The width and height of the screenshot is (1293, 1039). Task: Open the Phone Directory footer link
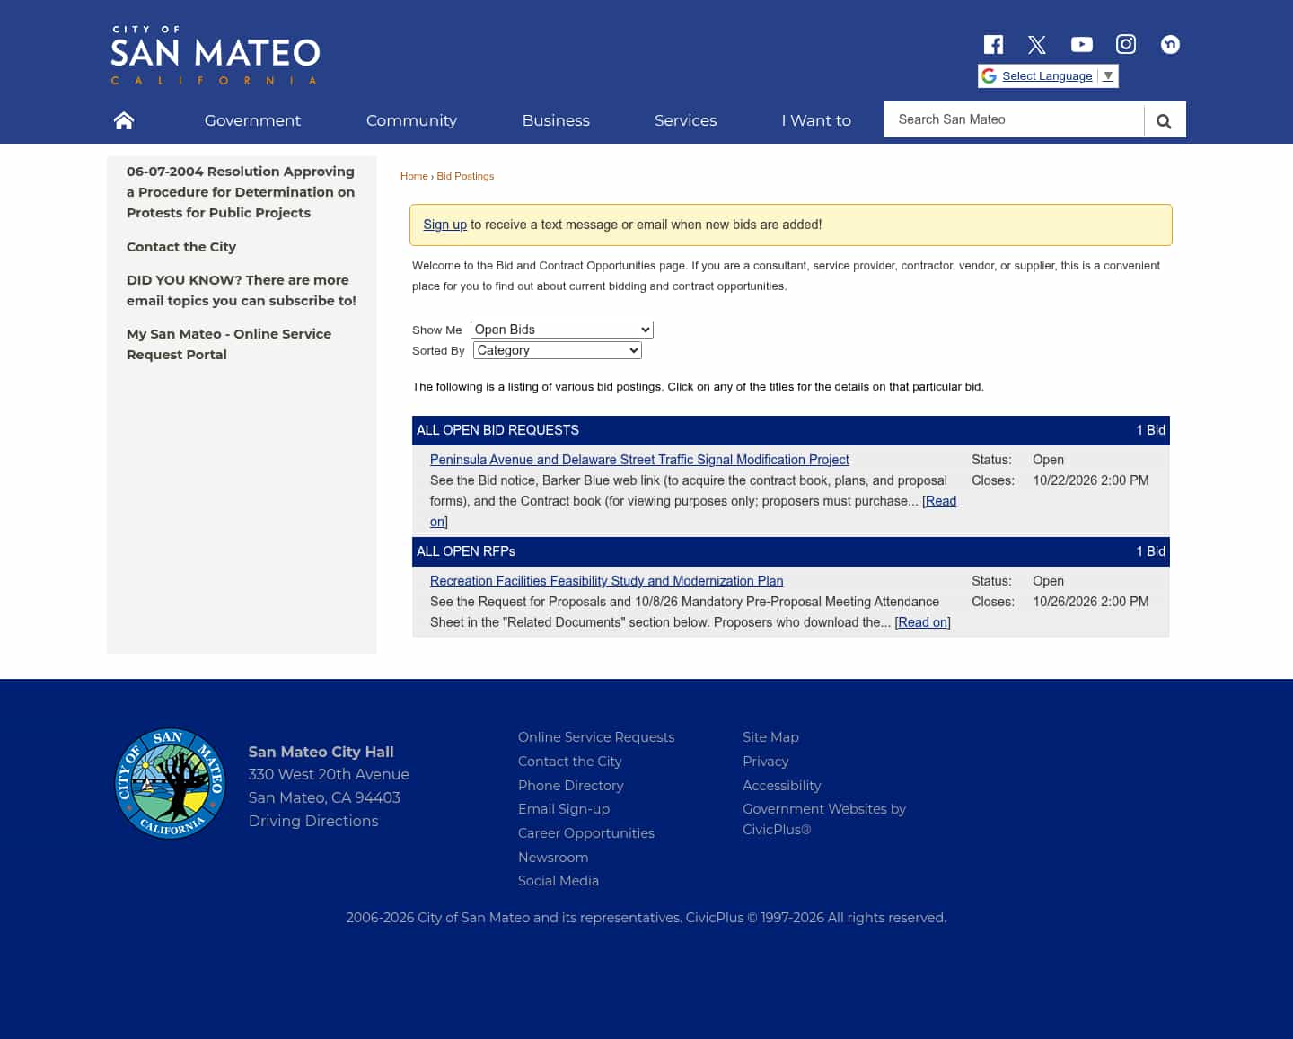coord(571,786)
